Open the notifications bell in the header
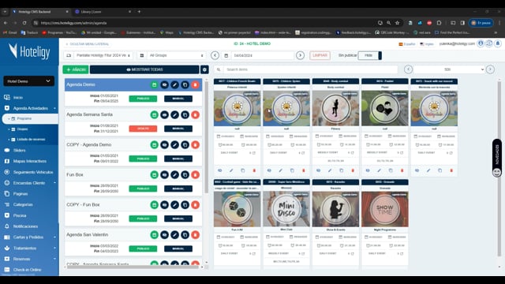 pos(498,43)
